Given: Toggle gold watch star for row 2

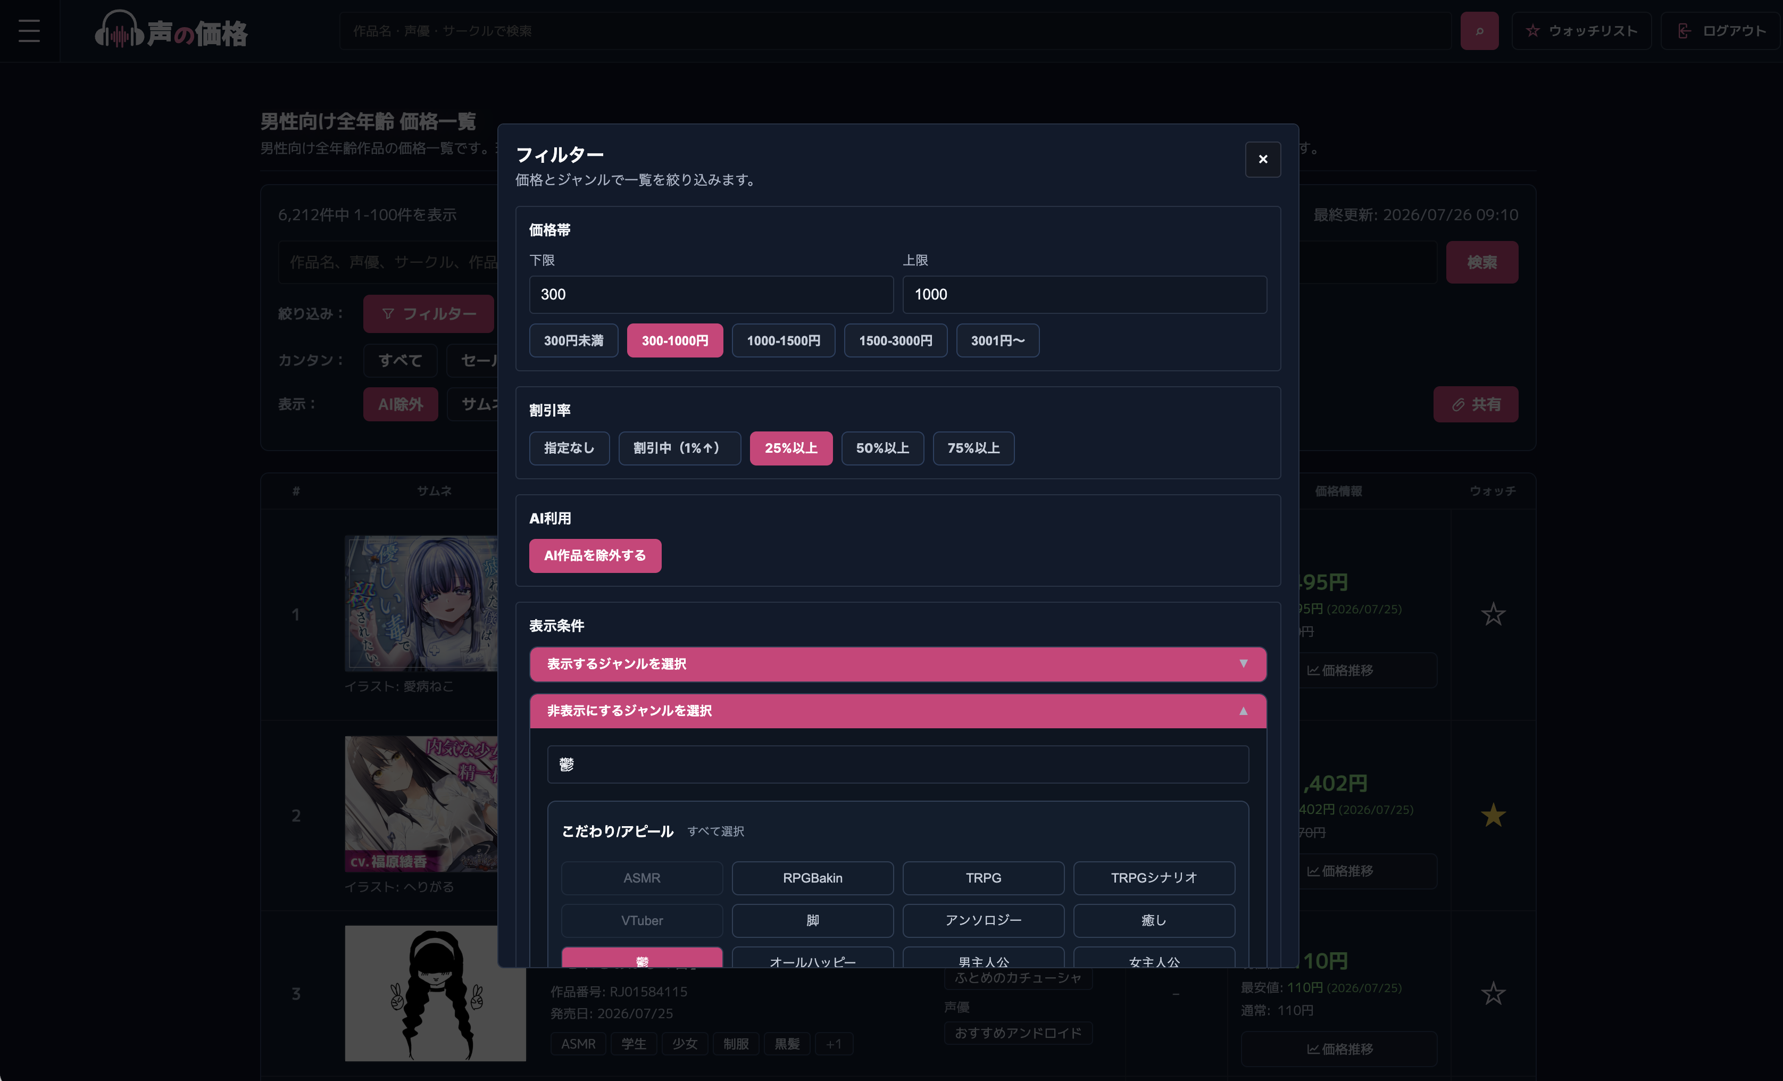Looking at the screenshot, I should (x=1493, y=816).
